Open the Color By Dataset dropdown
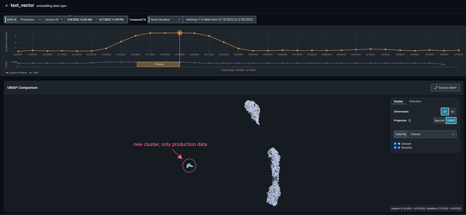The width and height of the screenshot is (466, 215). [425, 134]
